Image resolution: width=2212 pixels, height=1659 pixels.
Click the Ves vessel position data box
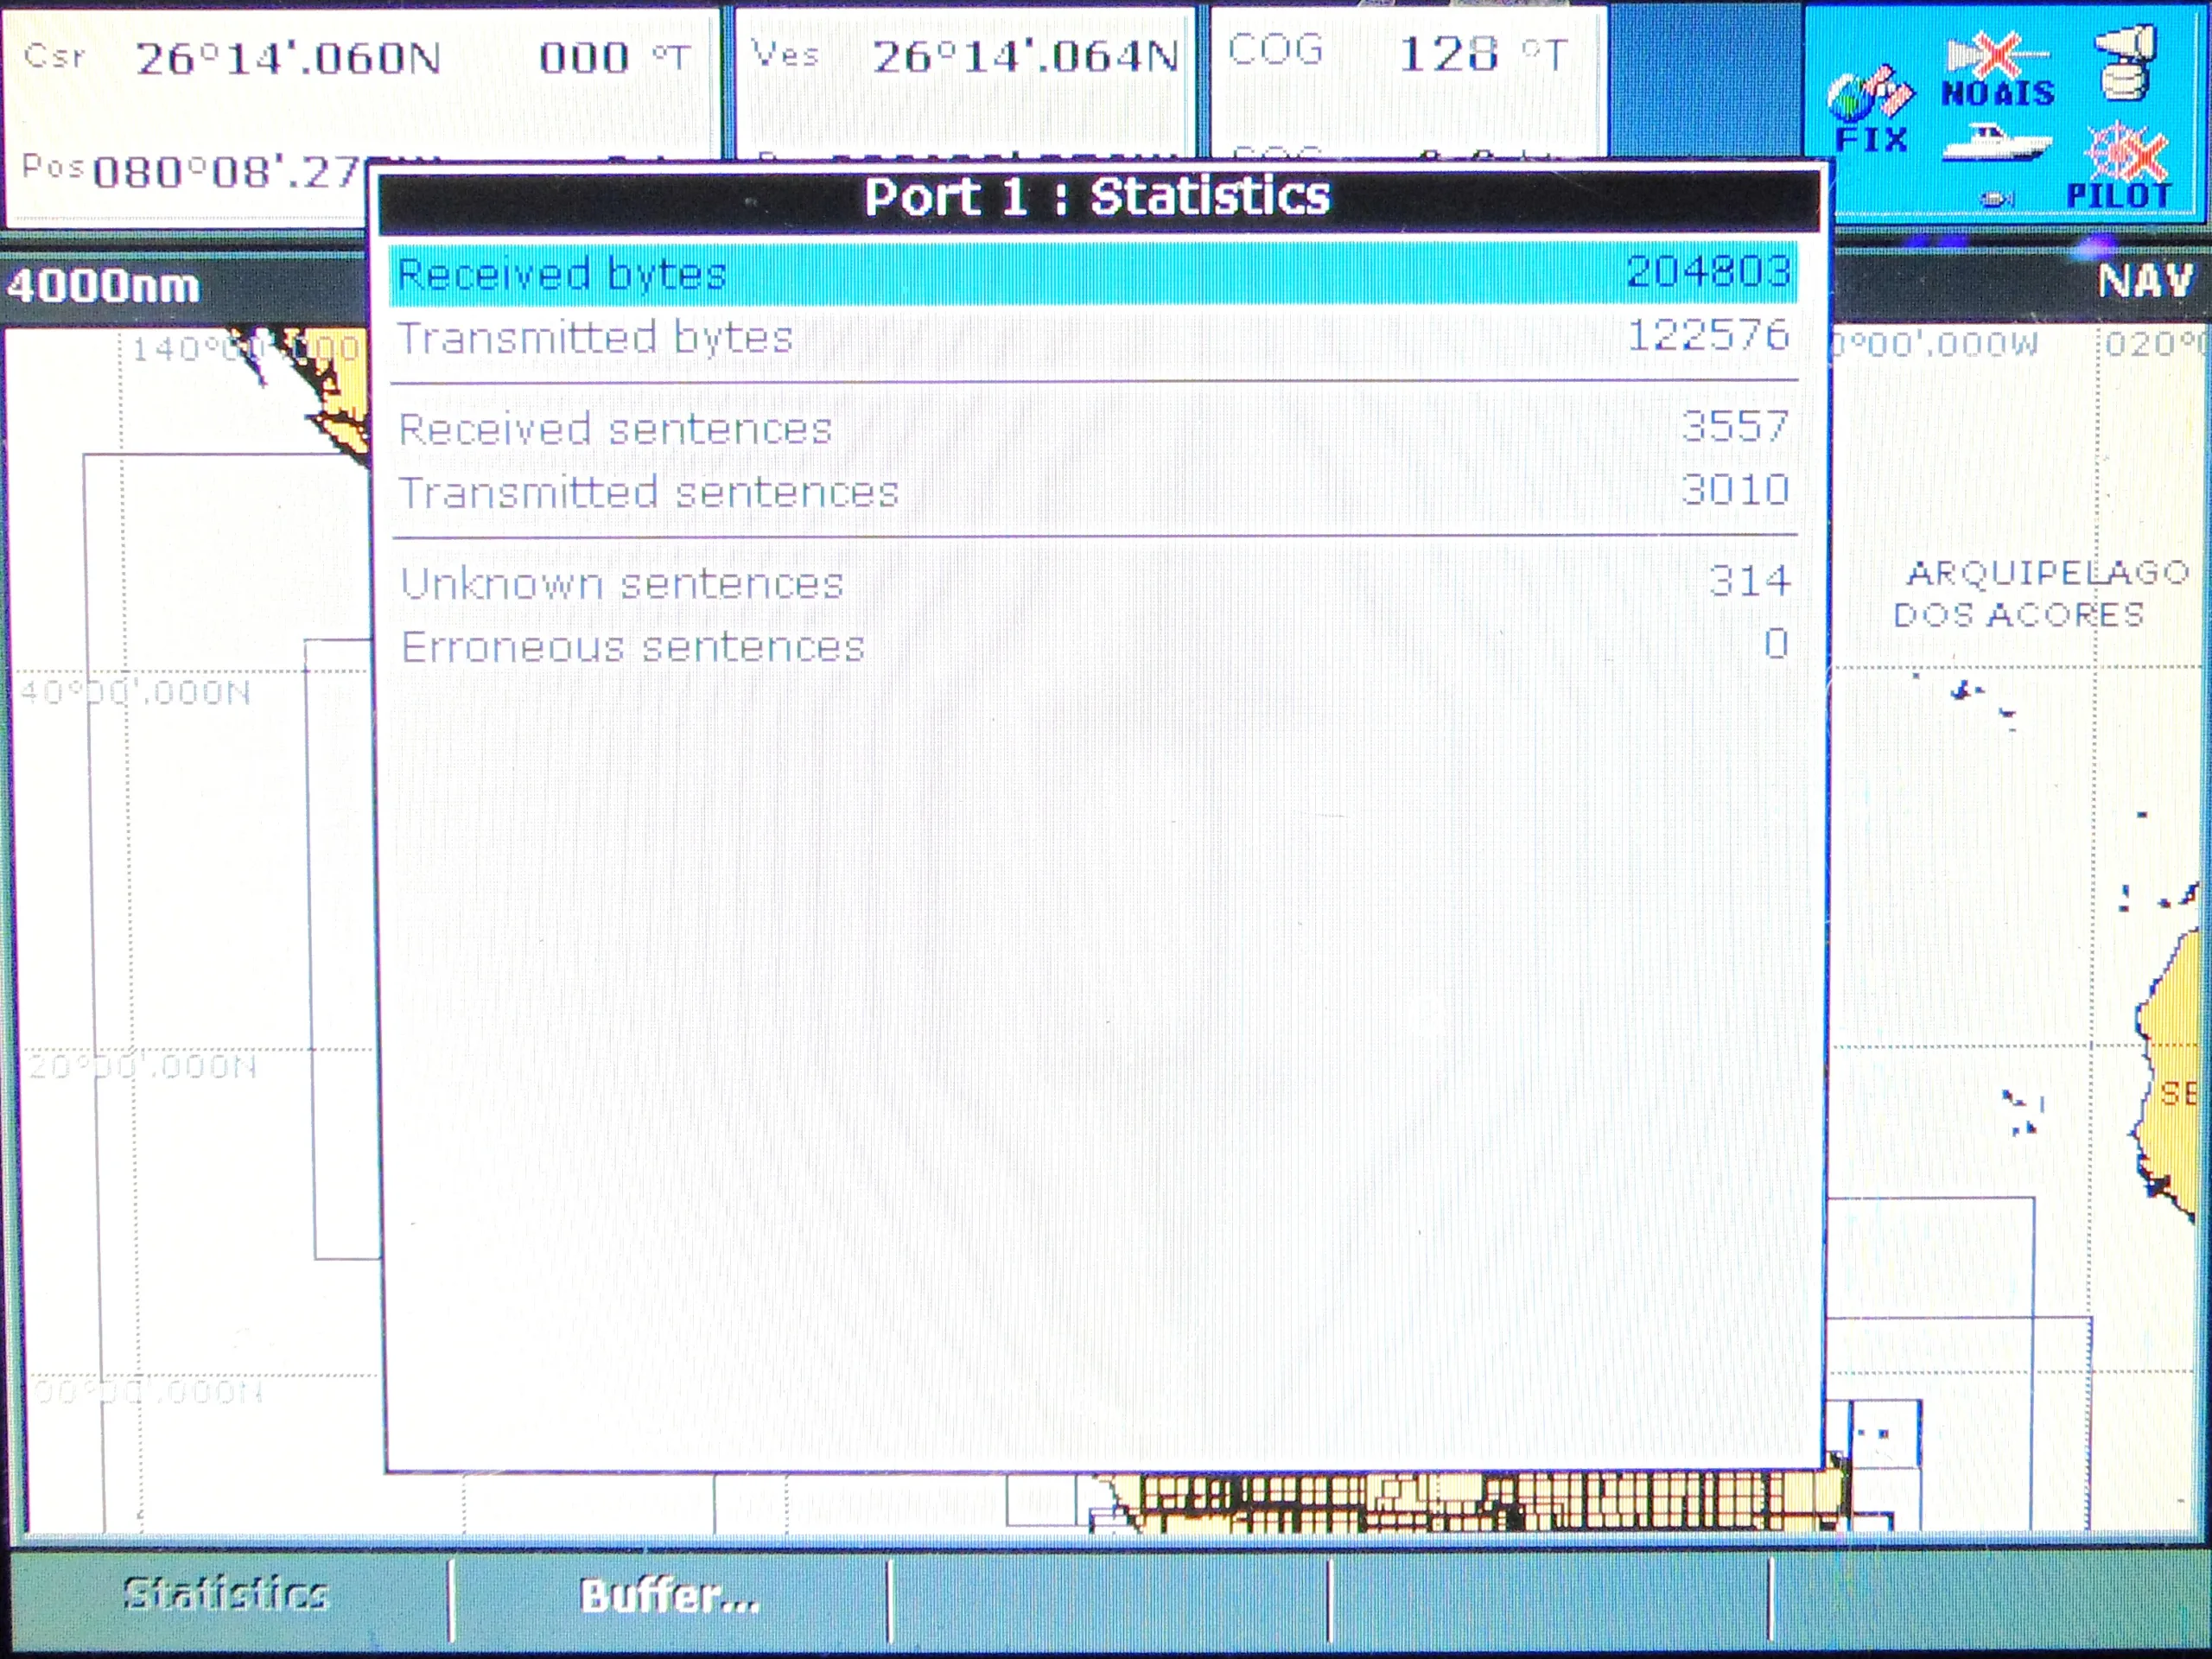(x=964, y=83)
